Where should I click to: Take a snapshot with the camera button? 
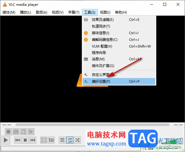click(16, 132)
